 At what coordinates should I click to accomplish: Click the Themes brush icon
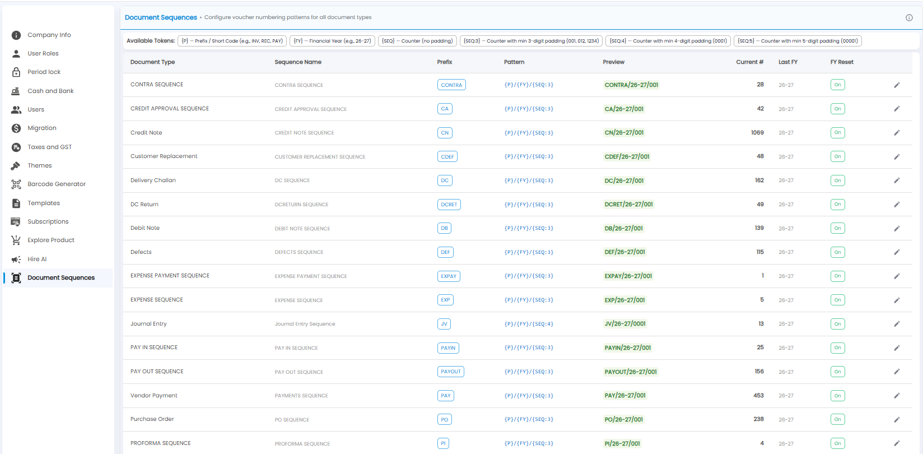tap(16, 165)
